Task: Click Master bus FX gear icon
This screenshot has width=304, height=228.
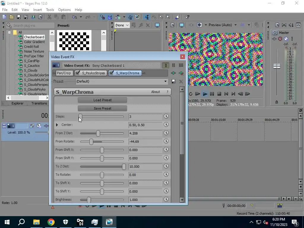Action: point(280,39)
